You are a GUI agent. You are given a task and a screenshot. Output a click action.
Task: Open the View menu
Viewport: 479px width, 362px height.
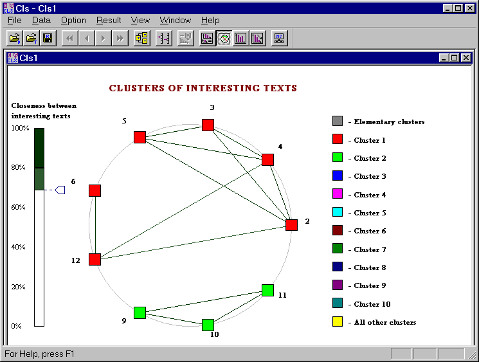[140, 20]
